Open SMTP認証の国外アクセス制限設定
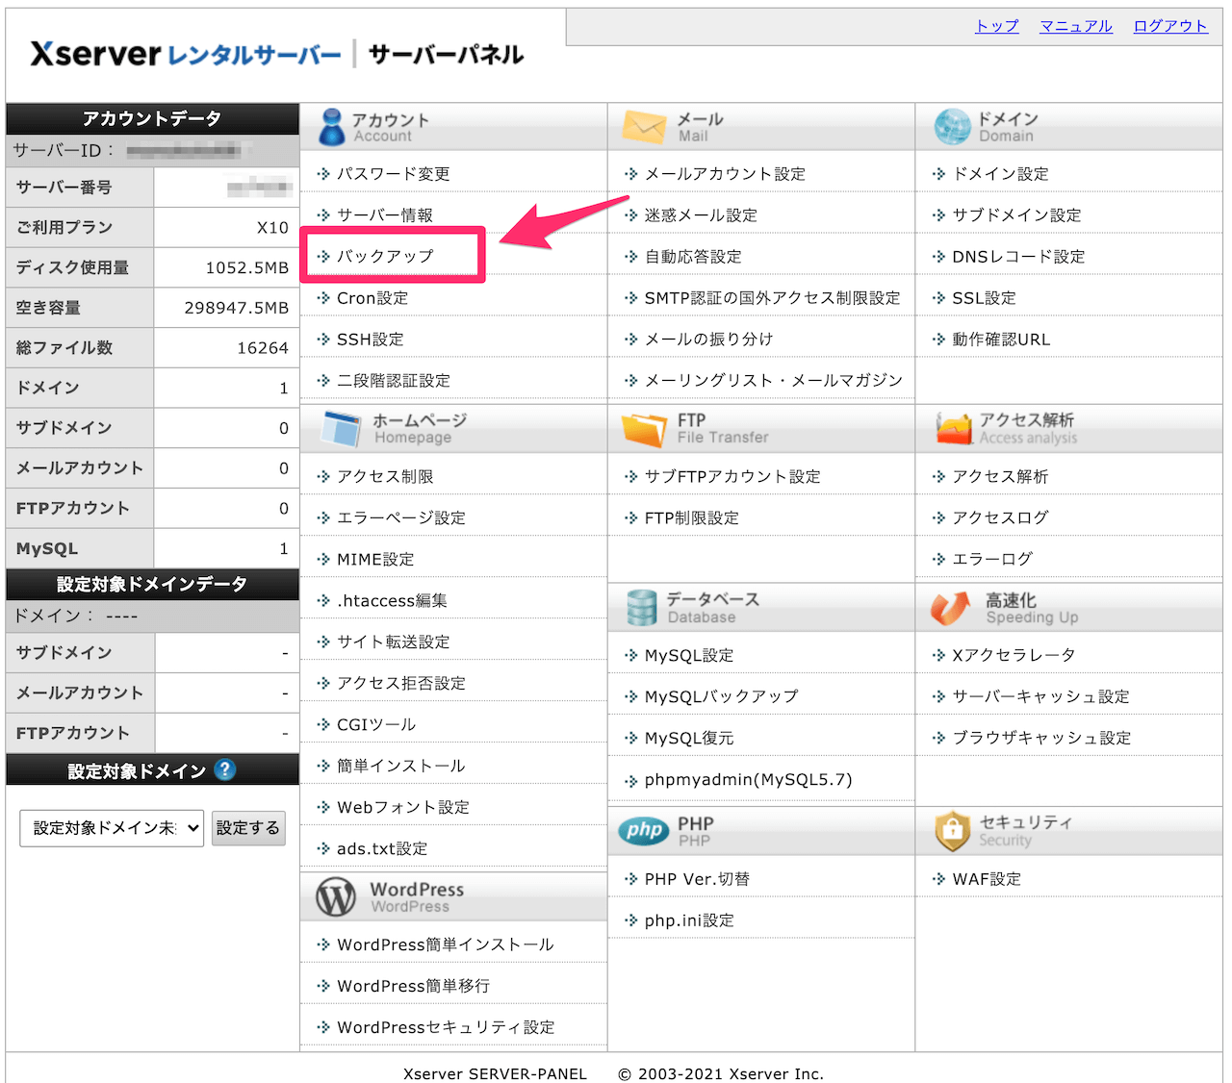Viewport: 1232px width, 1083px height. point(773,298)
